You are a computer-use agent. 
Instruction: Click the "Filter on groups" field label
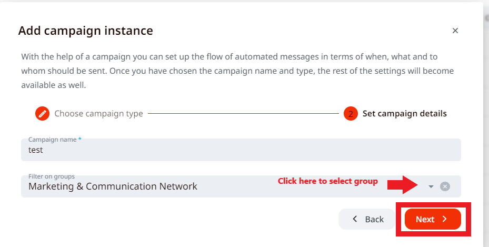tap(52, 176)
